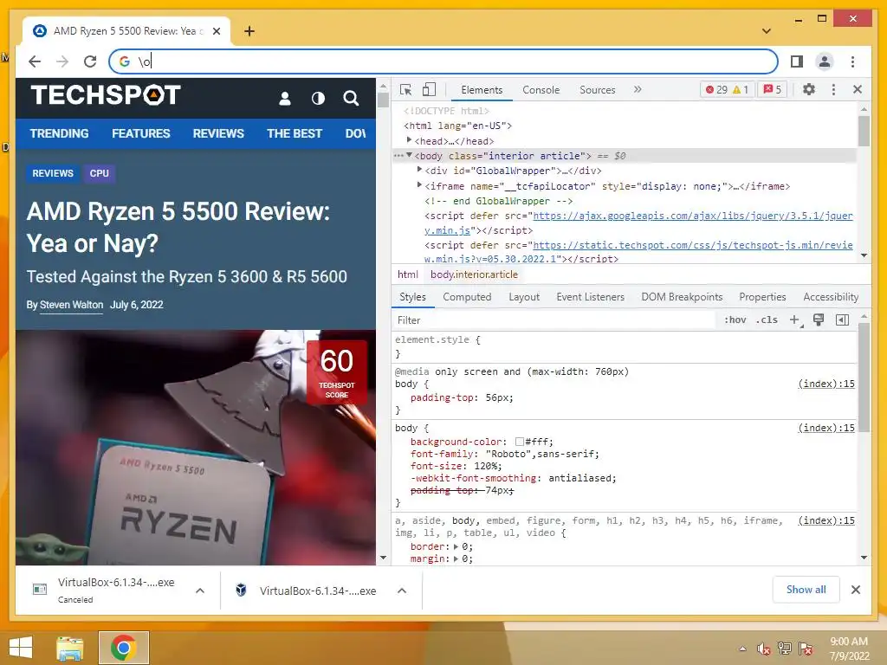Click the Styles Filter input field
The image size is (887, 665).
(554, 320)
